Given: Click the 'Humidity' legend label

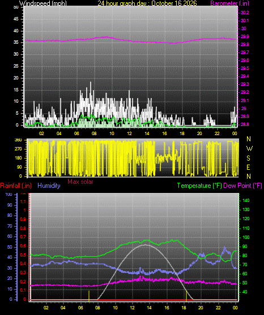Looking at the screenshot, I should tap(49, 186).
